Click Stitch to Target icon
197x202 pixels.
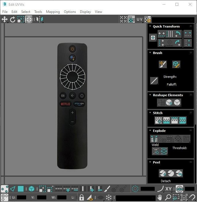click(158, 120)
